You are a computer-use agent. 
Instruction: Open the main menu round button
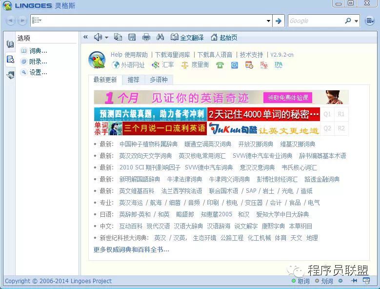point(370,21)
